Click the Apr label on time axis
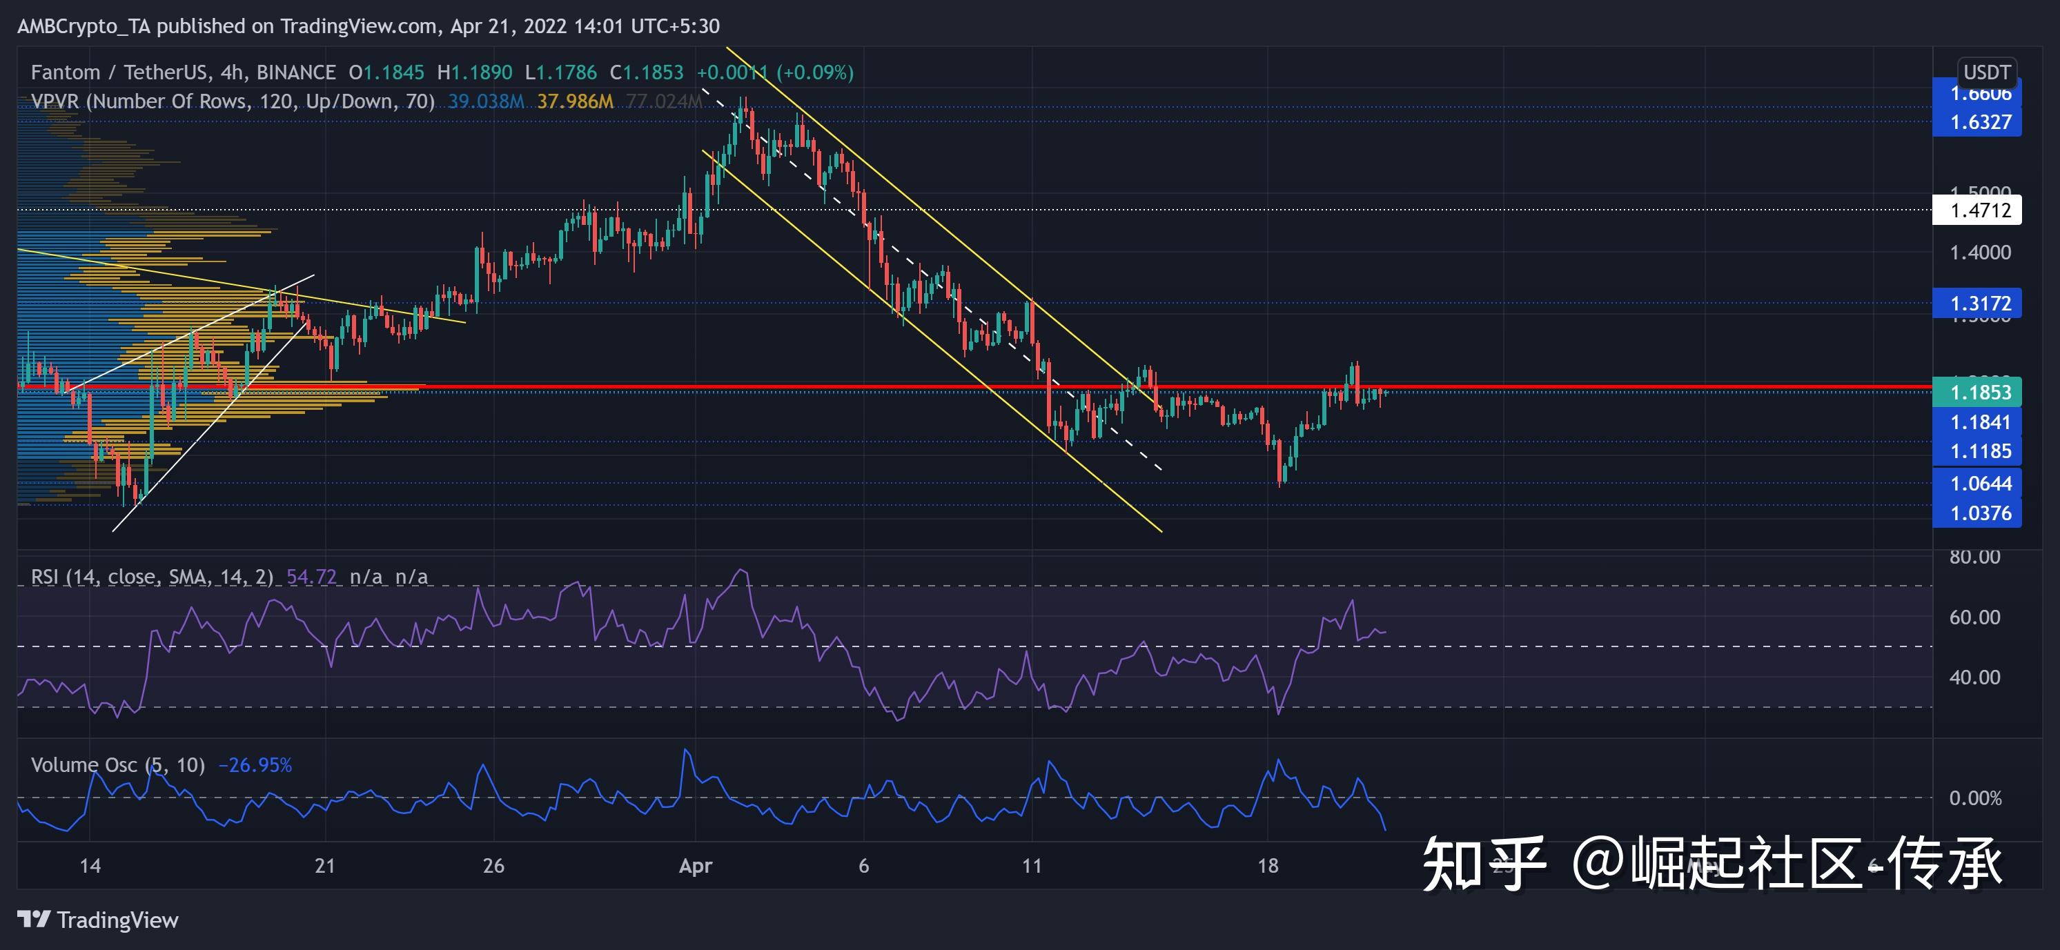Image resolution: width=2060 pixels, height=950 pixels. click(695, 866)
